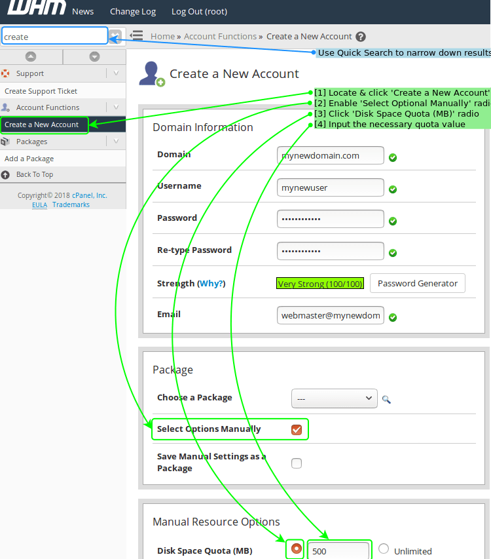
Task: Enable Save Manual Settings as a Package
Action: (x=297, y=463)
